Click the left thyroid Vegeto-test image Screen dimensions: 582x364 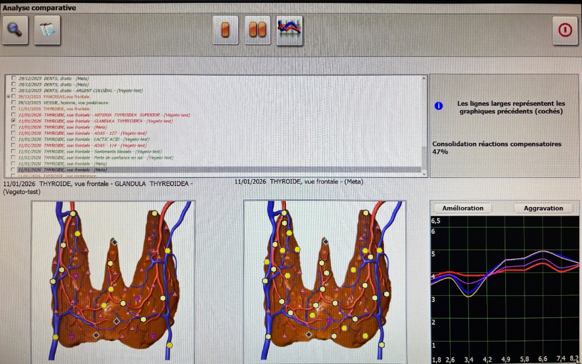113,282
